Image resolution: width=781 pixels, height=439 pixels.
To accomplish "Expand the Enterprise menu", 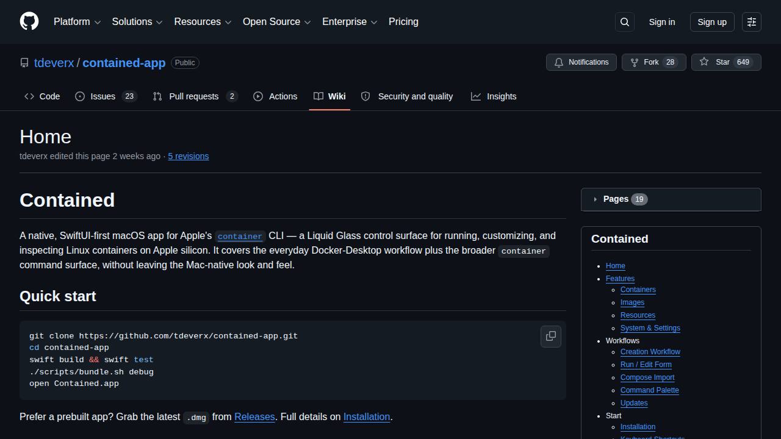I will pos(350,21).
